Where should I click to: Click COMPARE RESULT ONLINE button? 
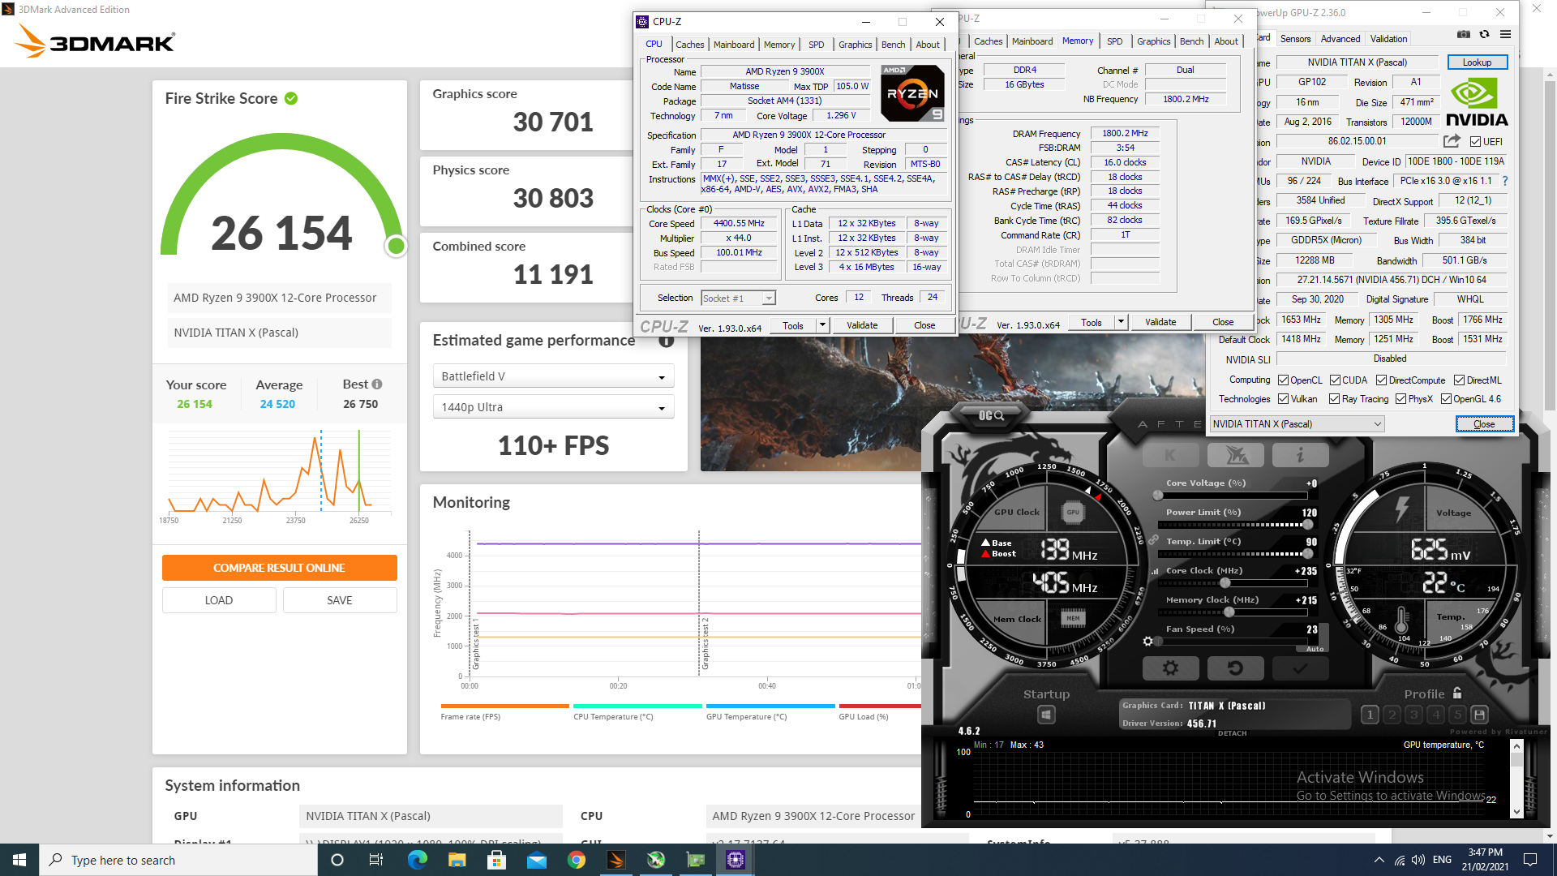[280, 568]
